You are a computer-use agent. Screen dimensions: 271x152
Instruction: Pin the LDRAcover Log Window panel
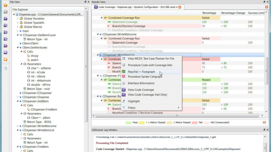[264, 130]
